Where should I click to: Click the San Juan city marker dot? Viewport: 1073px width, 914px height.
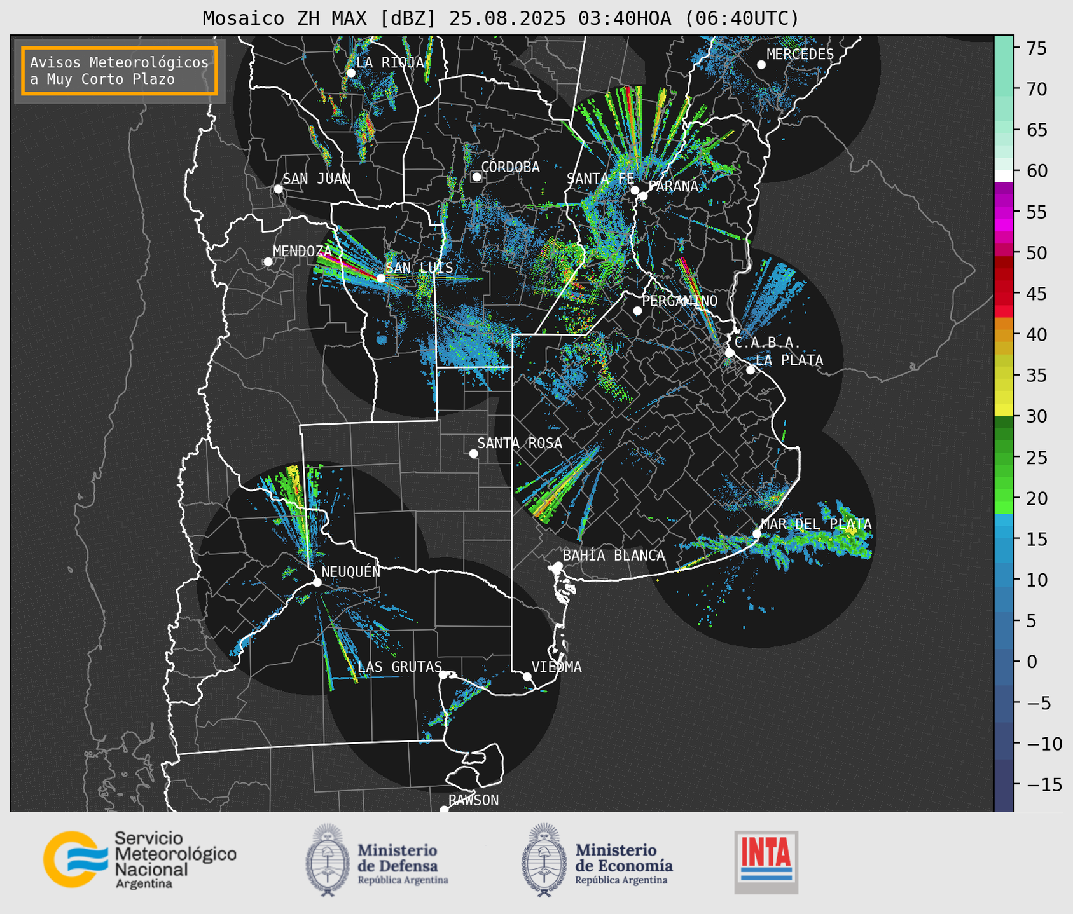pos(278,189)
